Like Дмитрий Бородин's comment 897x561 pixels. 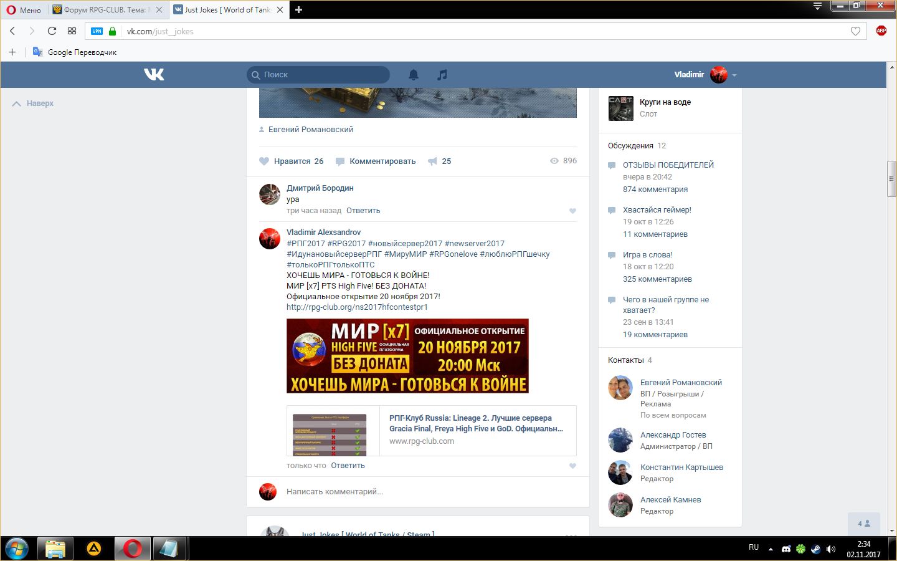[572, 211]
